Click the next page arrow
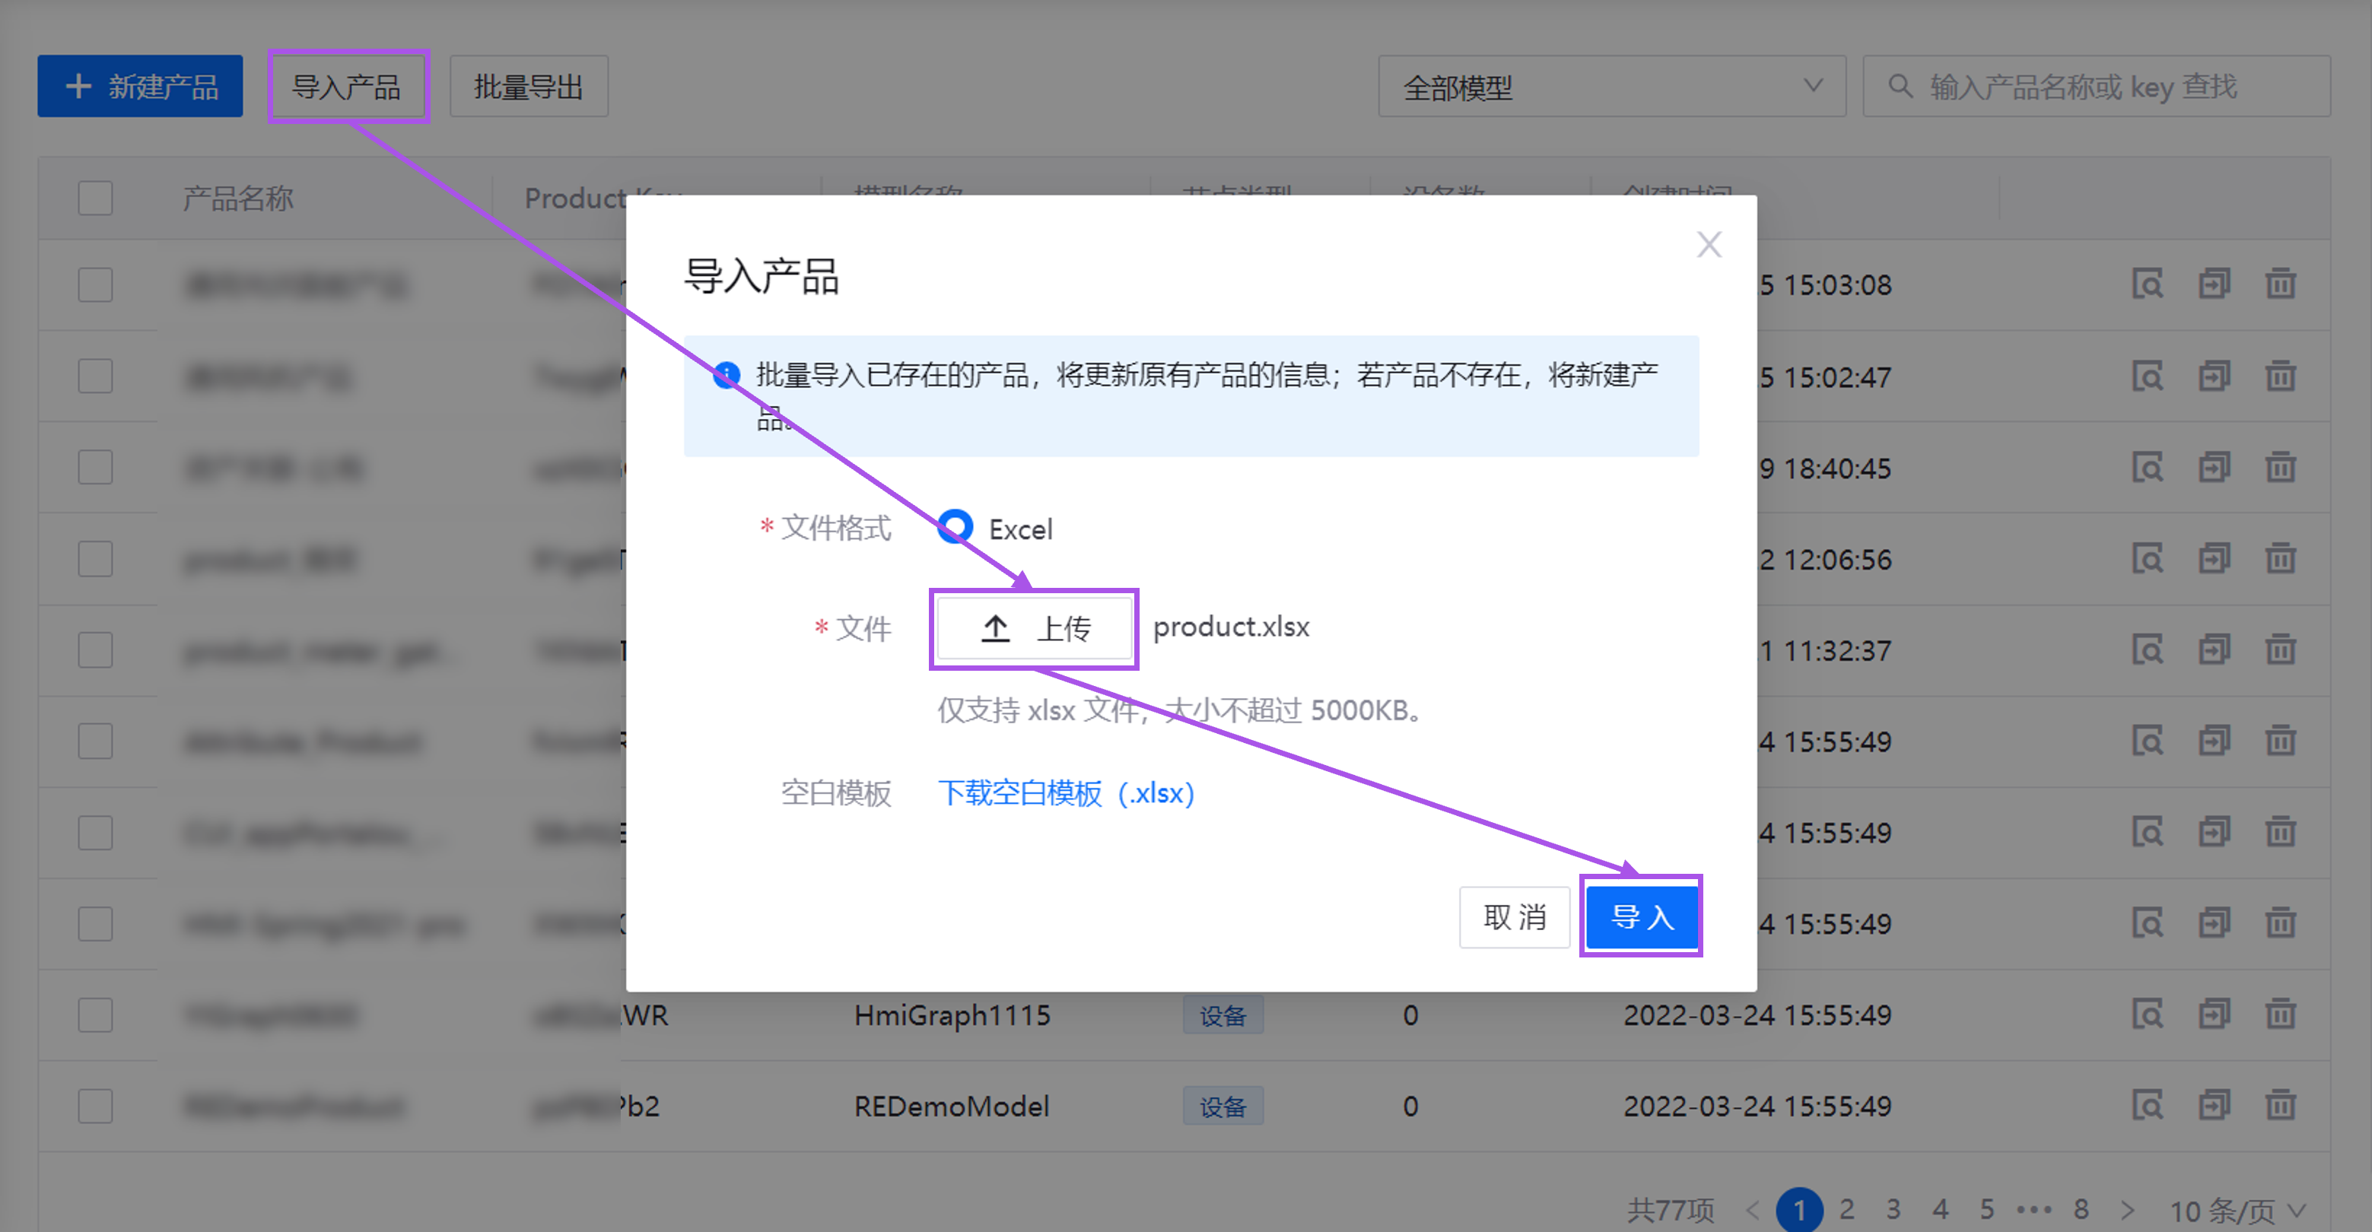 point(2127,1209)
